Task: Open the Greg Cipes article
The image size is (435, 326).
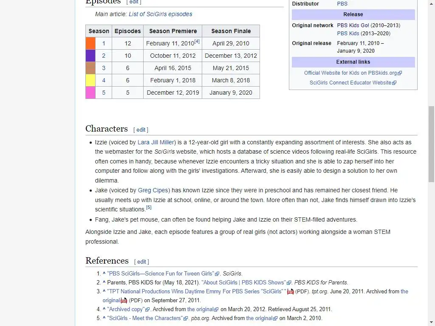Action: [x=153, y=191]
